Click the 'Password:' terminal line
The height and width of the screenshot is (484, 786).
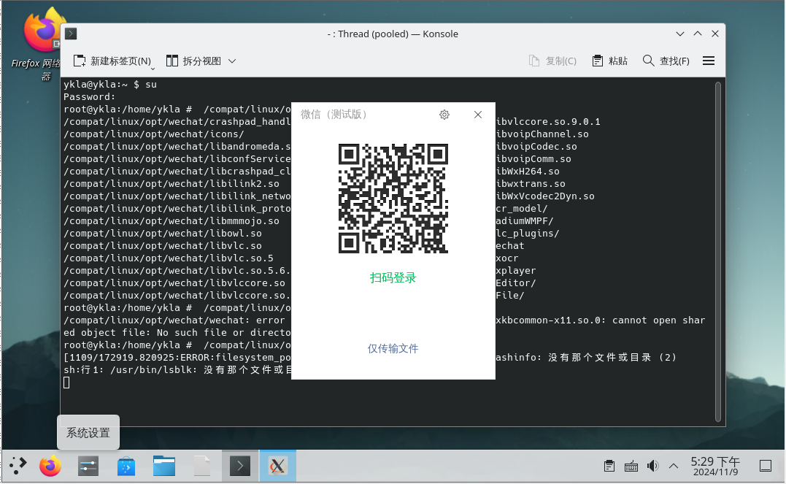(90, 97)
